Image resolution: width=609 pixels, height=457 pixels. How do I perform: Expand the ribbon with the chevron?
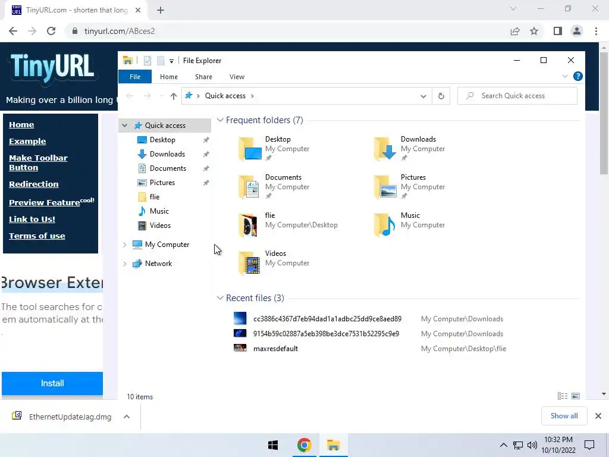[565, 77]
